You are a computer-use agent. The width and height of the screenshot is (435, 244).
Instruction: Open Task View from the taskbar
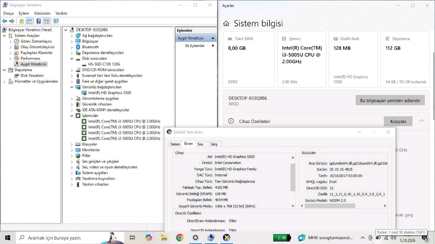133,238
